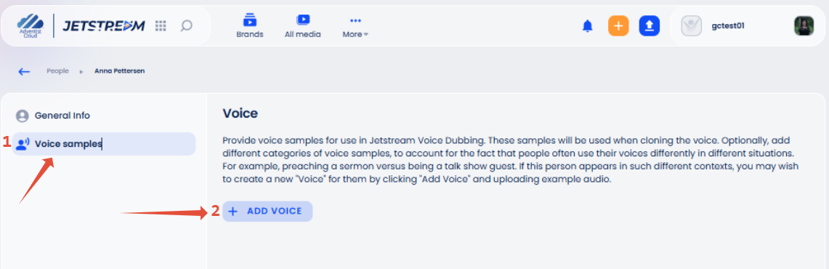This screenshot has height=269, width=829.
Task: Click the blue upload button
Action: [650, 25]
